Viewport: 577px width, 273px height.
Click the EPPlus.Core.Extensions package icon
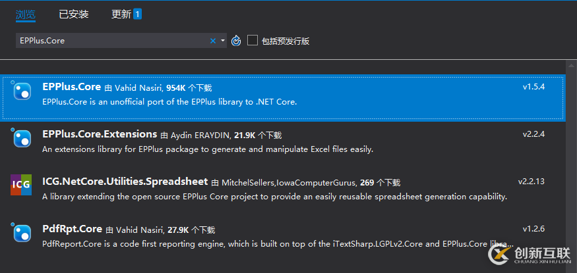click(x=22, y=139)
